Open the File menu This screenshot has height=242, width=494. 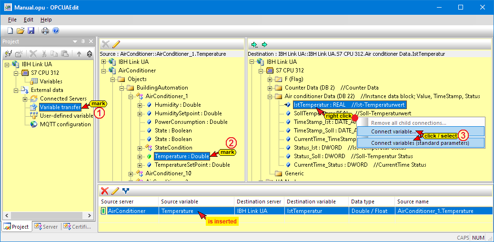point(12,20)
